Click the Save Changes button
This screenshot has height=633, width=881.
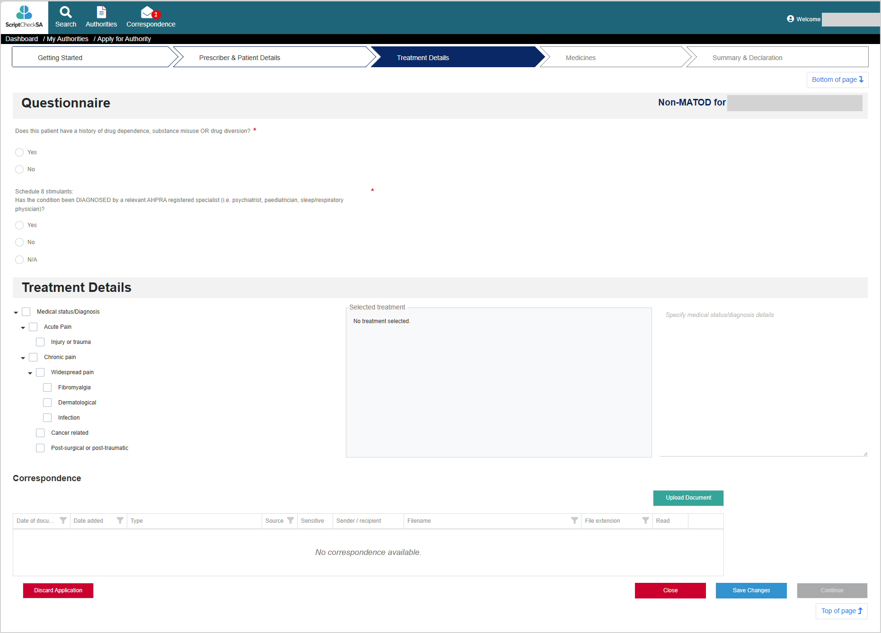[751, 590]
